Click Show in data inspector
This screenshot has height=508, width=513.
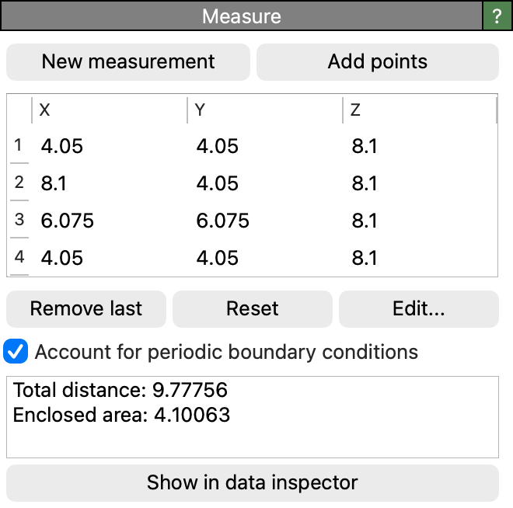pos(253,483)
